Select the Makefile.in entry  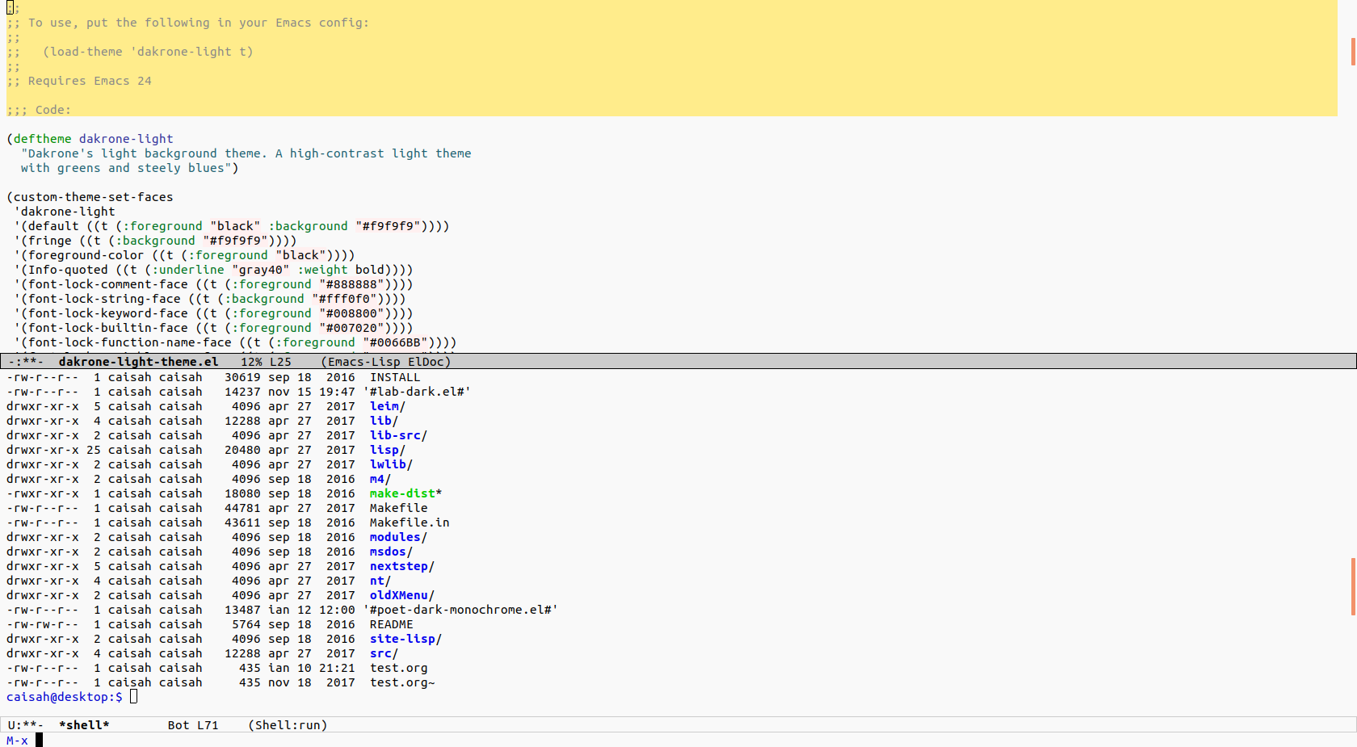[x=410, y=522]
